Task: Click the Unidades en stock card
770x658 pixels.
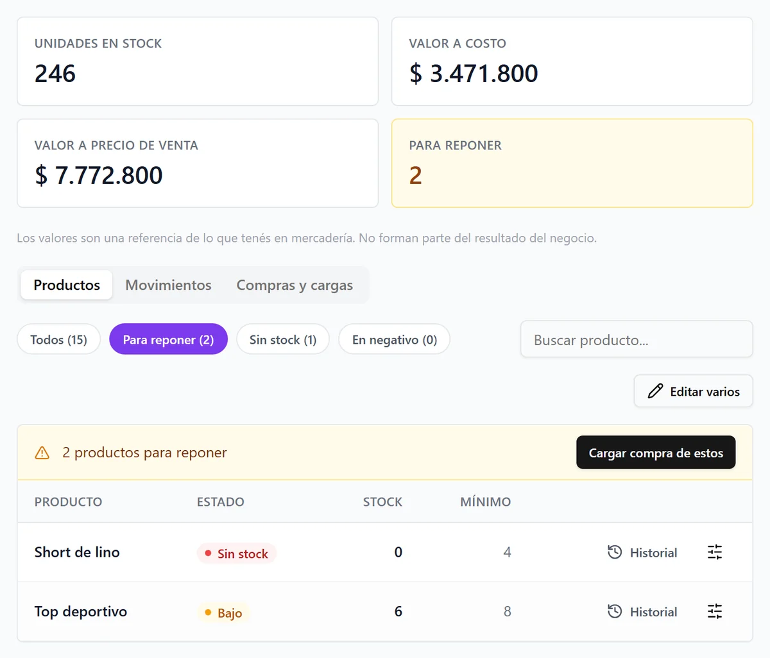Action: (x=198, y=62)
